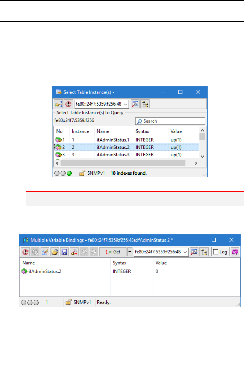
Task: Click the Name header in Multiple Variable Bindings
Action: tap(28, 263)
